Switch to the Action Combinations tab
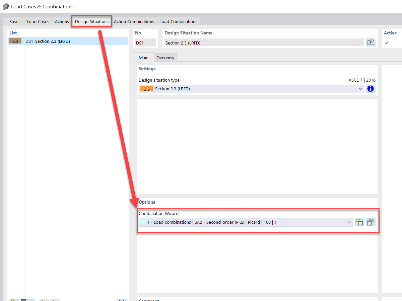The image size is (402, 301). 134,21
